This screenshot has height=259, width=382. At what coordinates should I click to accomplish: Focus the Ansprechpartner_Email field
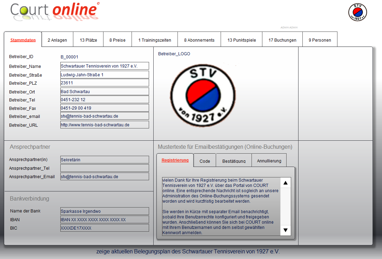point(105,176)
